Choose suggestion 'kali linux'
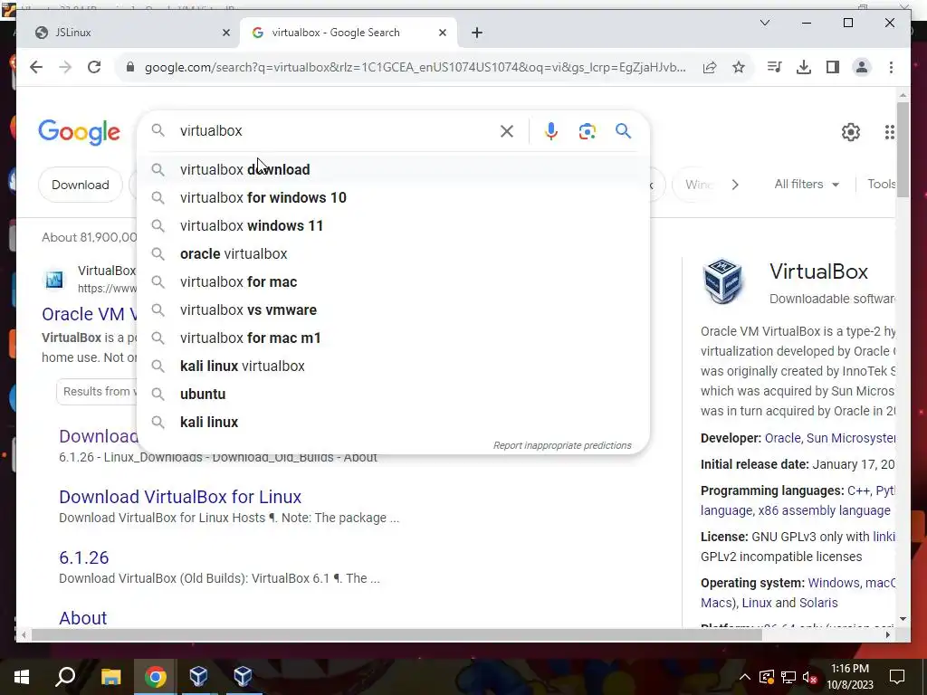 [x=393, y=422]
